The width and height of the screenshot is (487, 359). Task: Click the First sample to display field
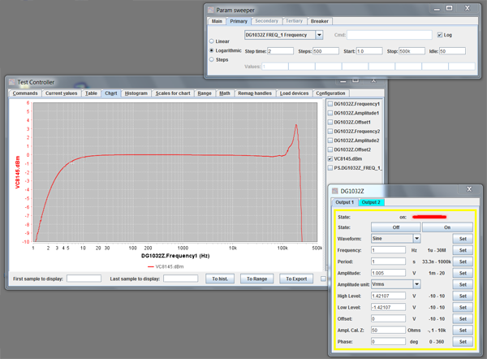[84, 279]
